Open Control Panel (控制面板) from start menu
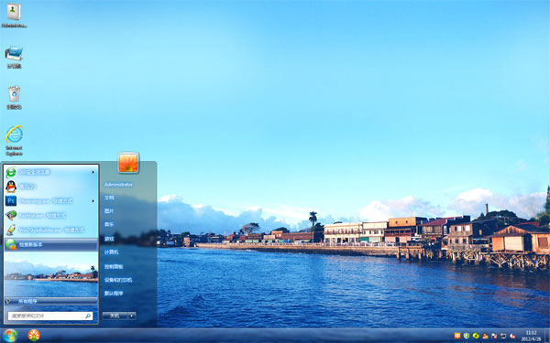550x343 pixels. (114, 267)
